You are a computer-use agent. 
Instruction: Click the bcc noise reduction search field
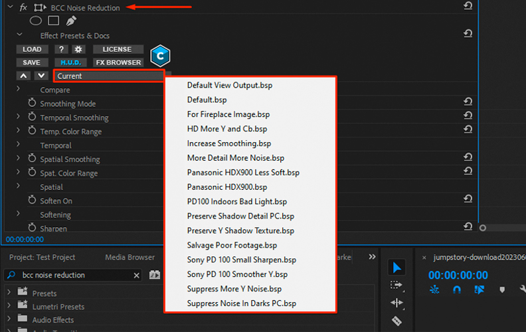(72, 275)
